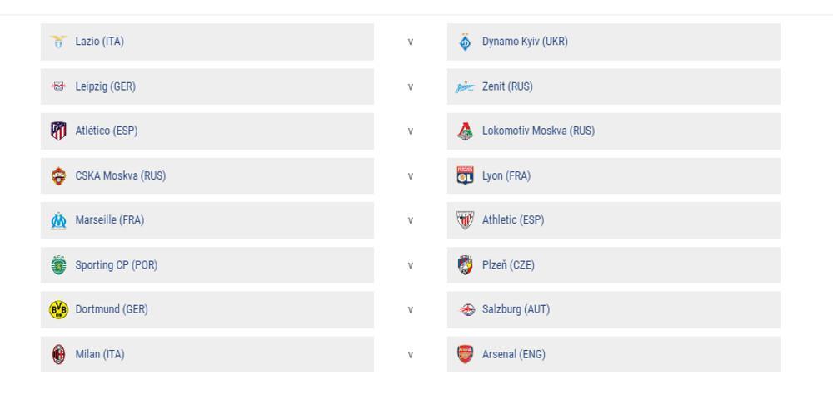Click the Salzburg club logo
Image resolution: width=833 pixels, height=414 pixels.
pyautogui.click(x=467, y=309)
